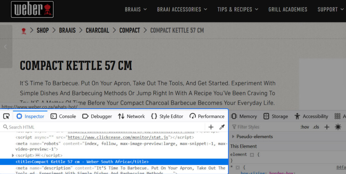
Task: Open the clickcease stat.js source link
Action: 118,138
